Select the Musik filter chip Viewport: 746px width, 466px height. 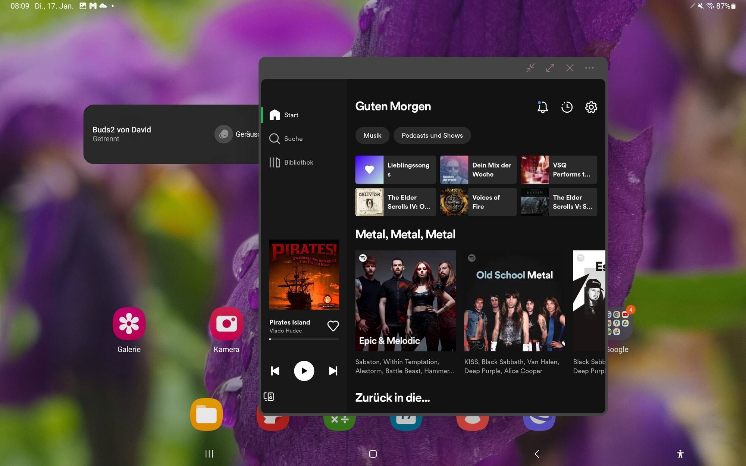click(x=372, y=135)
